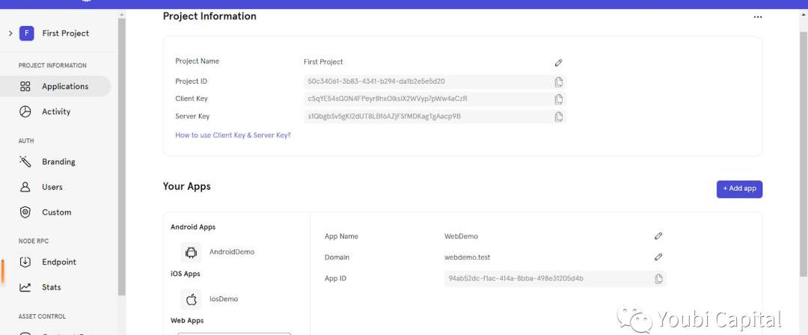The height and width of the screenshot is (335, 808).
Task: Navigate to Users page
Action: coord(52,188)
